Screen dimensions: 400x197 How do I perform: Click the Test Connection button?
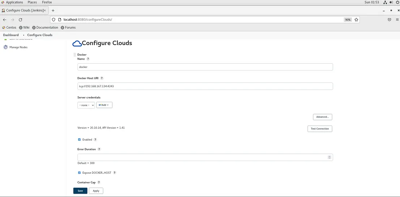click(x=320, y=129)
